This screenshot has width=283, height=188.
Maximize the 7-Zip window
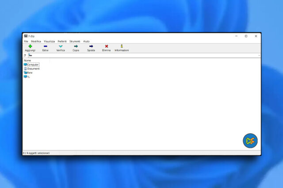[246, 36]
